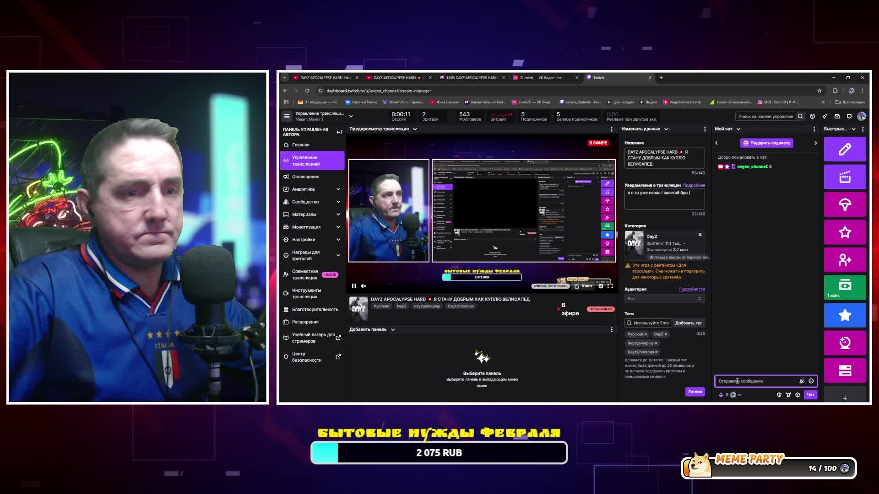Viewport: 879px width, 494px height.
Task: Click the Готово button
Action: [695, 392]
